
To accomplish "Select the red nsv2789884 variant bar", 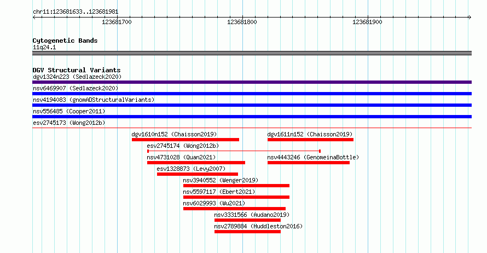I will tap(247, 232).
